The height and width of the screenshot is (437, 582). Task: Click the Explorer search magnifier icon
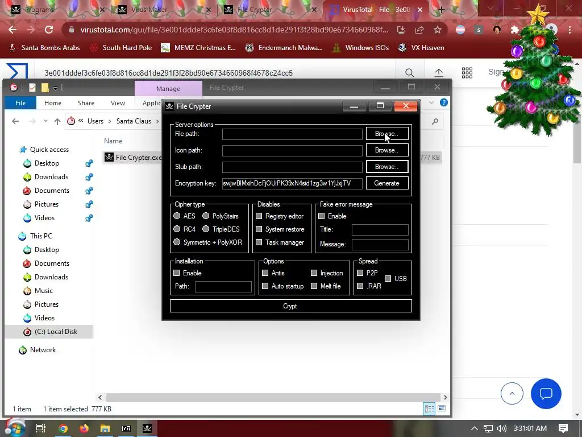(435, 121)
